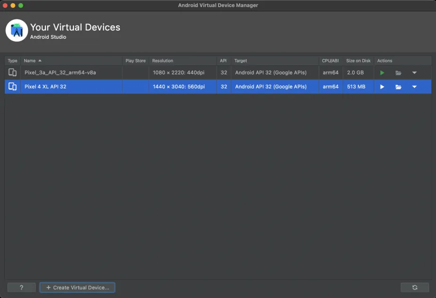Refresh the virtual device list
Image resolution: width=436 pixels, height=298 pixels.
[415, 288]
